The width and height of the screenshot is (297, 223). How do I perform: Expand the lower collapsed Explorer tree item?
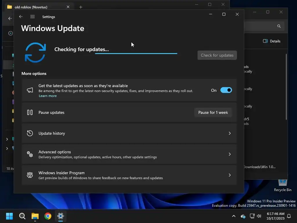[x=7, y=148]
